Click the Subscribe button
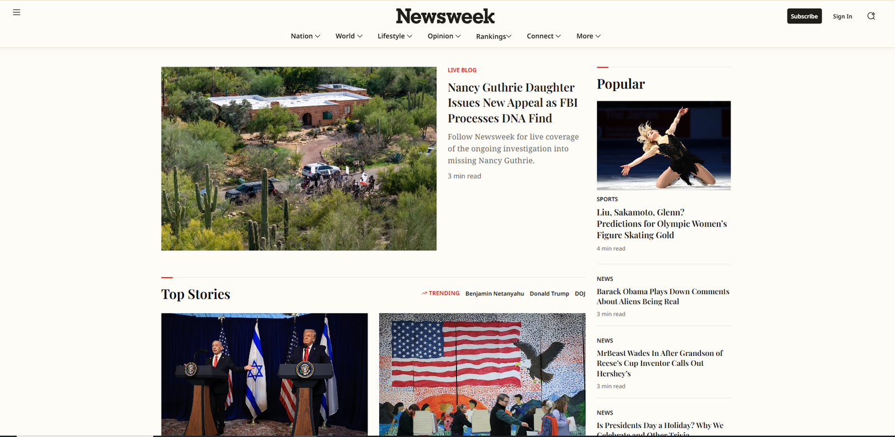This screenshot has height=437, width=895. click(x=804, y=16)
